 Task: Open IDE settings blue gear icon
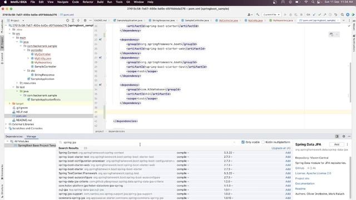[348, 14]
